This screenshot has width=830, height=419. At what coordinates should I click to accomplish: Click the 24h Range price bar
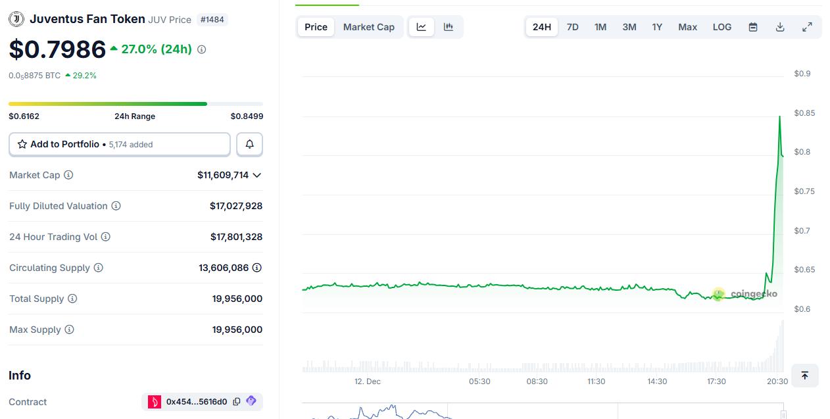(135, 104)
